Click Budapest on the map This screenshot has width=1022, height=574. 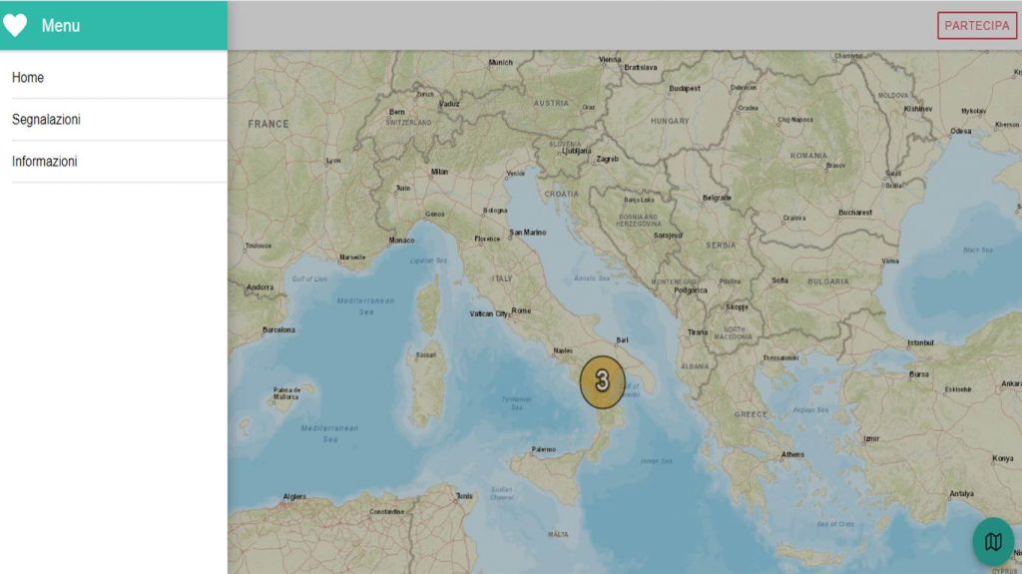(685, 88)
